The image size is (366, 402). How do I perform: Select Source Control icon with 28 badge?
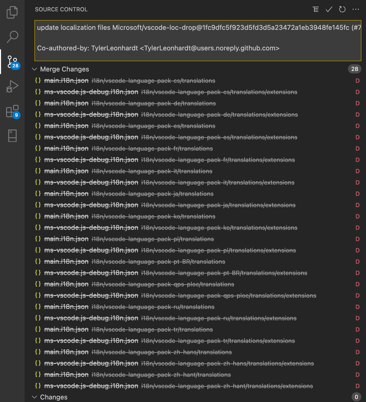click(x=12, y=62)
